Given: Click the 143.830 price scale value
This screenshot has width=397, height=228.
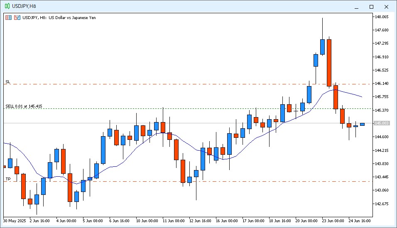Looking at the screenshot, I should (x=382, y=163).
